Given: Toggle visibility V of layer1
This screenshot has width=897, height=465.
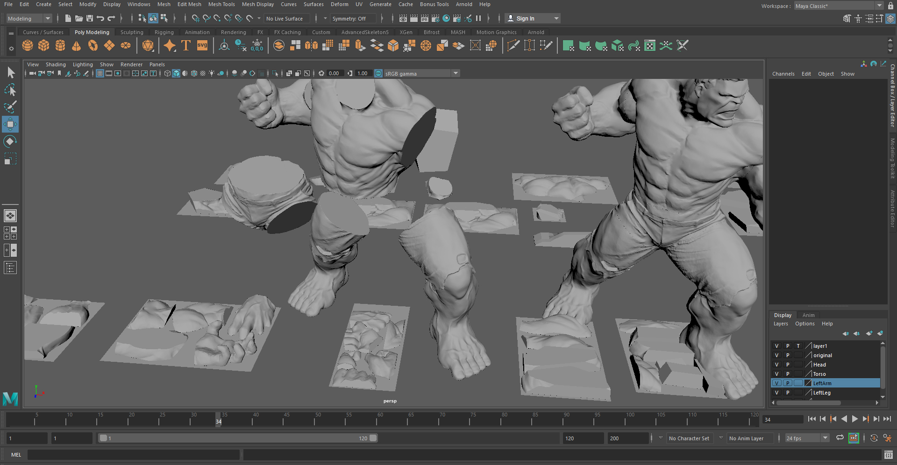Looking at the screenshot, I should [x=777, y=346].
